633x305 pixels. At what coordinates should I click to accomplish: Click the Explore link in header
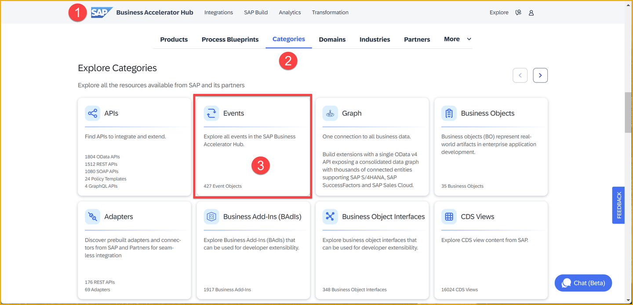point(499,12)
